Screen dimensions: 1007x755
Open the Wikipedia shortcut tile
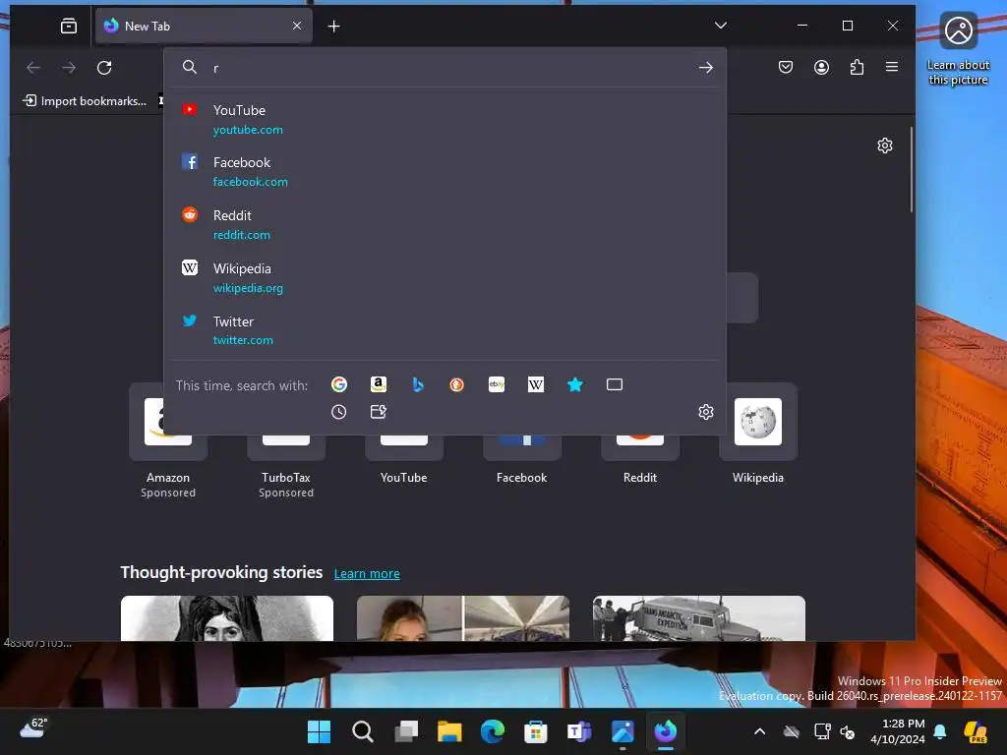click(x=758, y=434)
